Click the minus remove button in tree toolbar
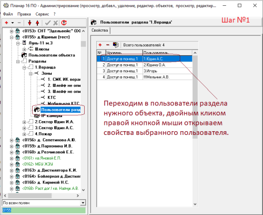Screen dimensions: 263x215 click(19, 23)
